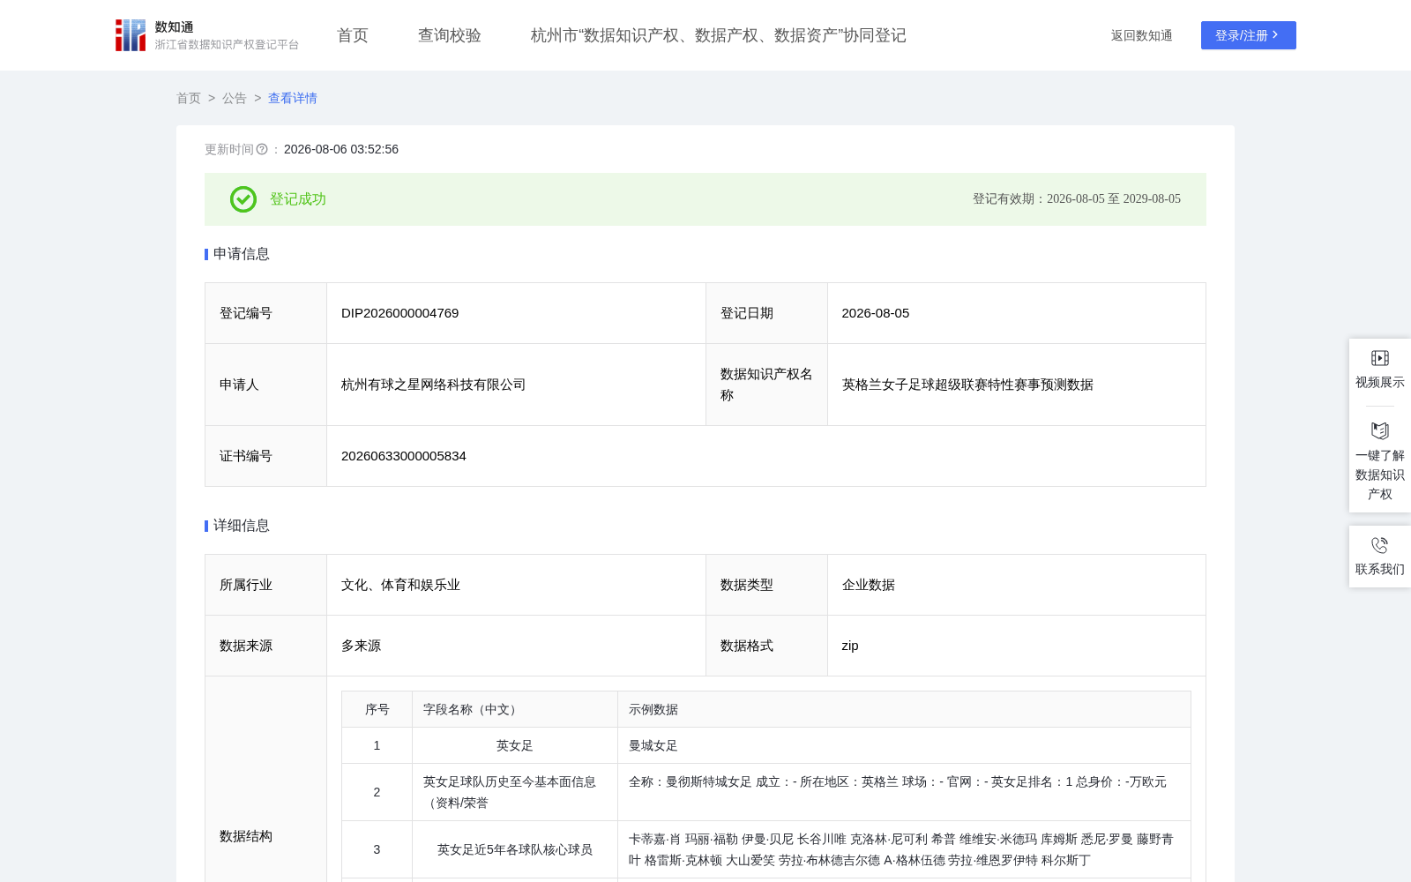
Task: Click the 登记日期 label cell
Action: point(767,313)
